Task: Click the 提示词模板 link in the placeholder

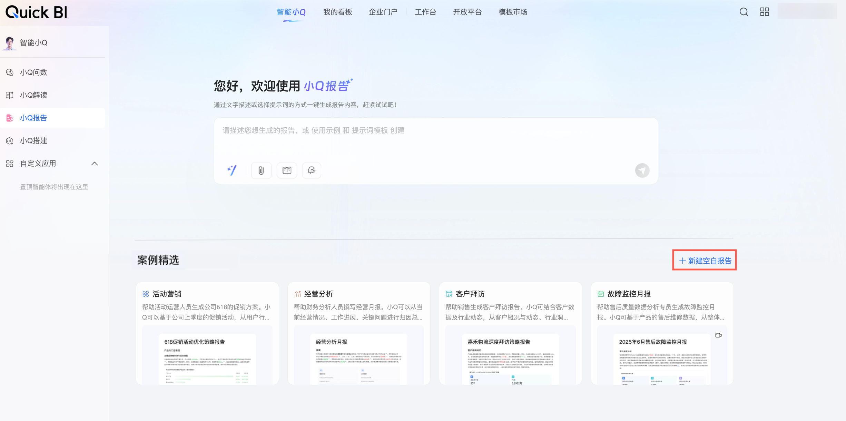Action: point(370,130)
